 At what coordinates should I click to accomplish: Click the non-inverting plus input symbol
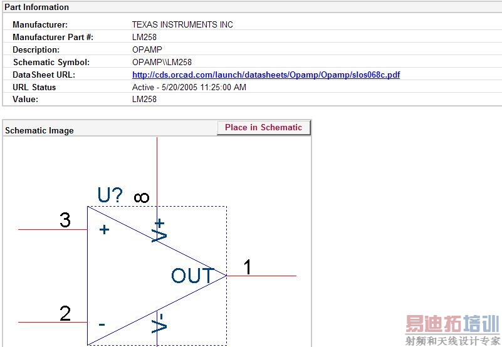(104, 229)
